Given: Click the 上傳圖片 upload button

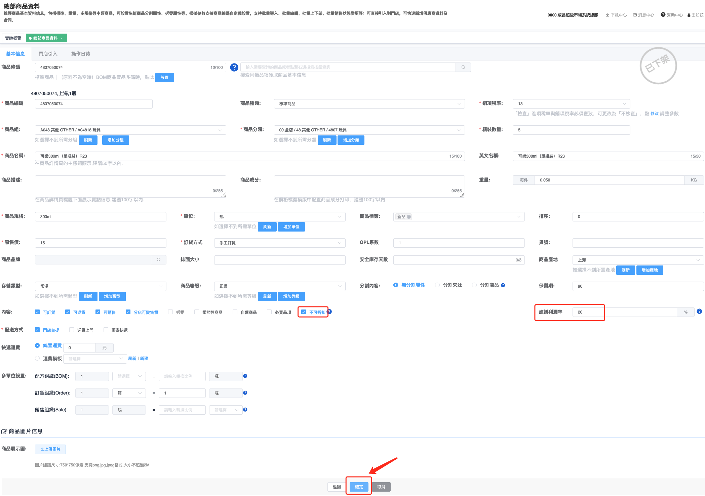Looking at the screenshot, I should click(x=50, y=449).
